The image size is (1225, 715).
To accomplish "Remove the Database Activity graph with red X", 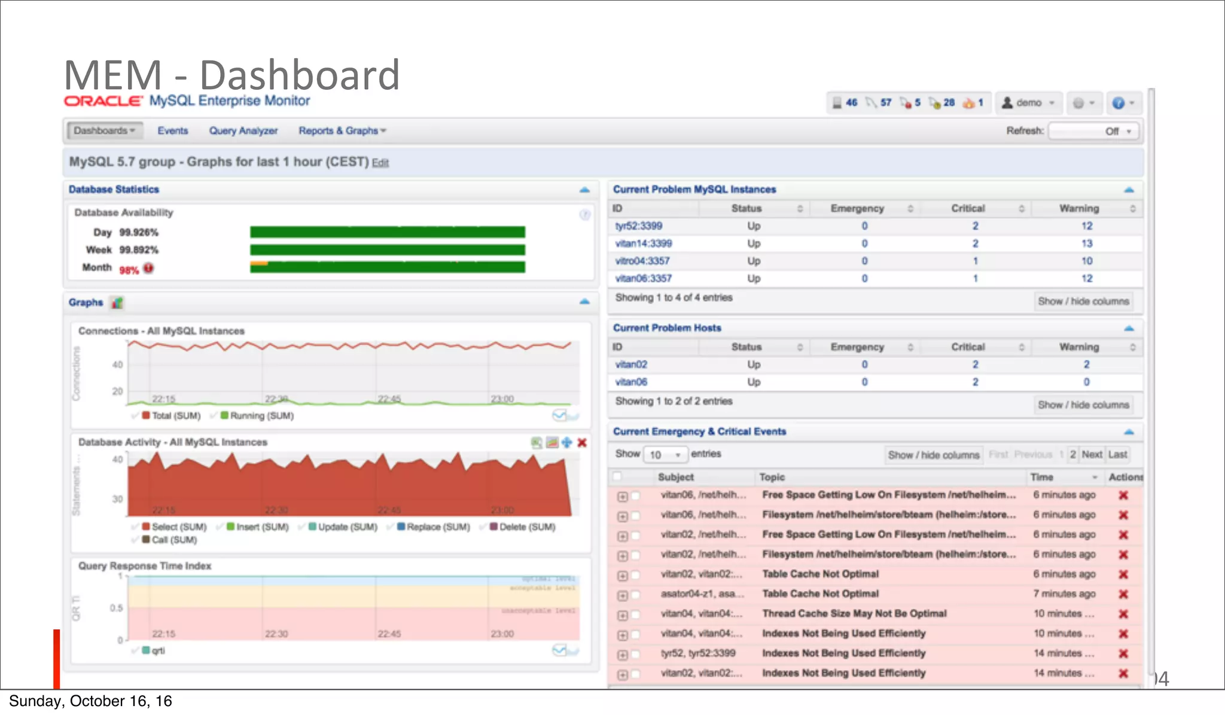I will pos(582,443).
